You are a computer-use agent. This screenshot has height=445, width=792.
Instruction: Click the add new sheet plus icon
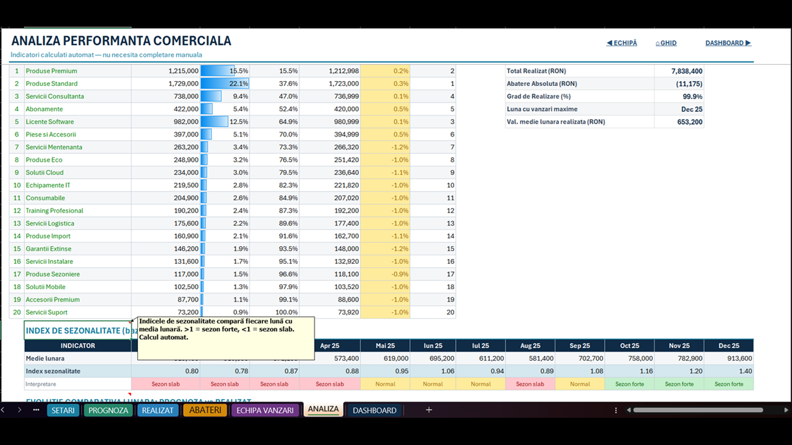[x=429, y=410]
